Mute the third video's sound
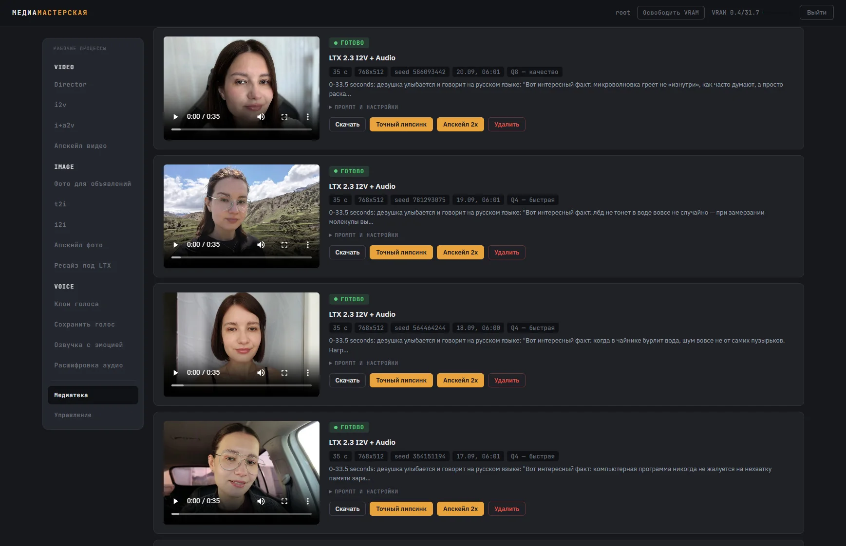This screenshot has width=846, height=546. [x=261, y=373]
